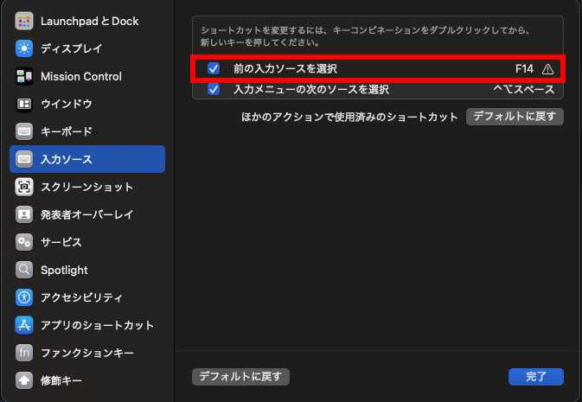Select the 入力ソース sidebar category

[66, 159]
